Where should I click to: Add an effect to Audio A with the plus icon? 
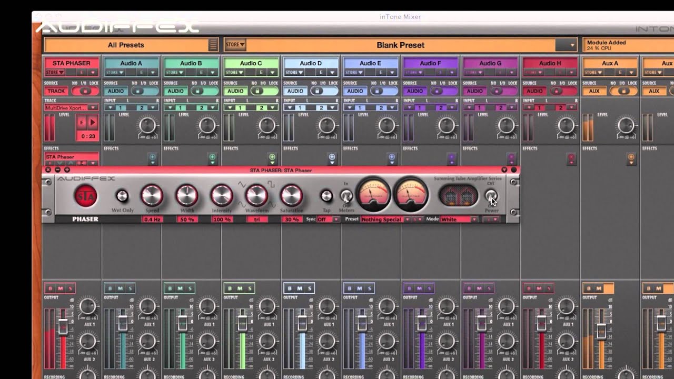(152, 157)
